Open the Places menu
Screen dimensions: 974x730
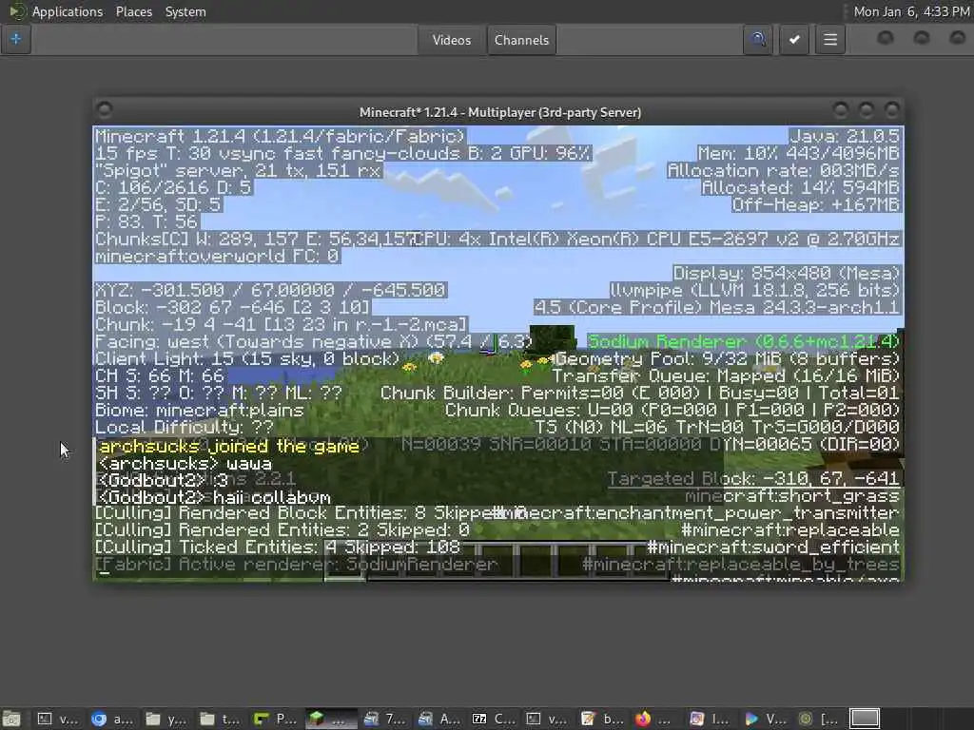point(133,11)
